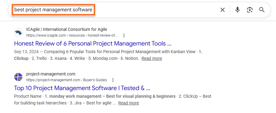Clear the search query with the X icon
The image size is (276, 113).
click(x=223, y=10)
